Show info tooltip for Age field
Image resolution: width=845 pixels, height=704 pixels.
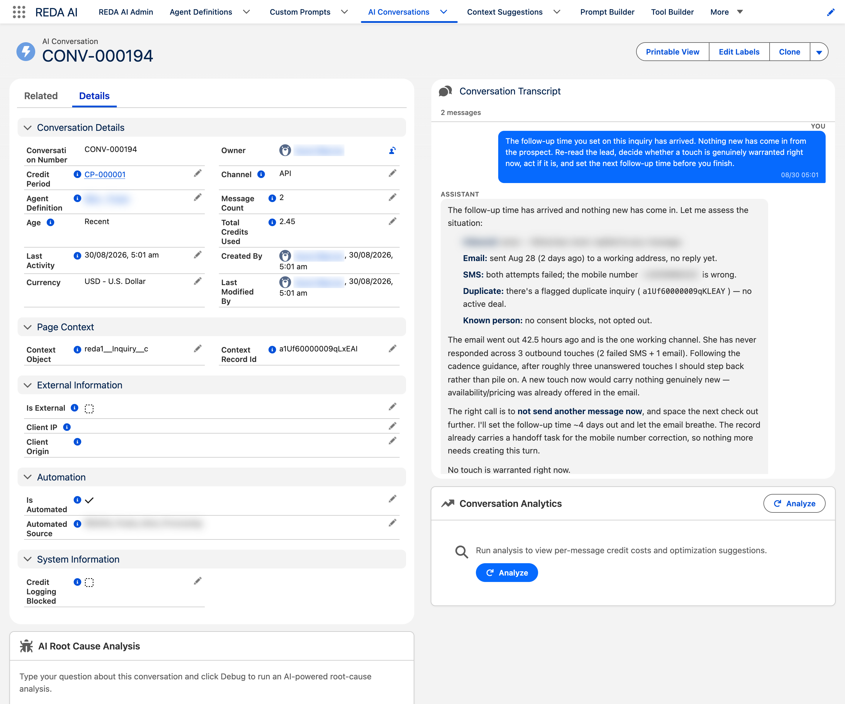click(x=50, y=222)
